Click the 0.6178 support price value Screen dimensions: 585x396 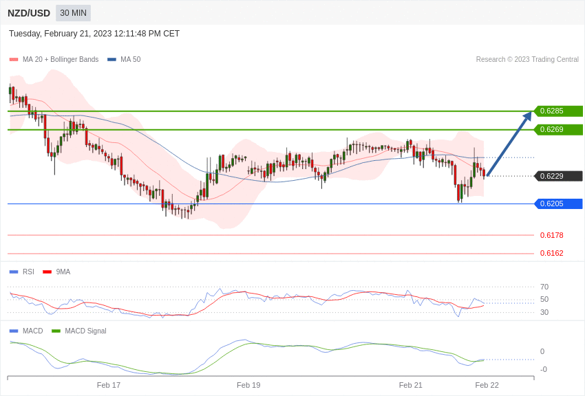[552, 235]
